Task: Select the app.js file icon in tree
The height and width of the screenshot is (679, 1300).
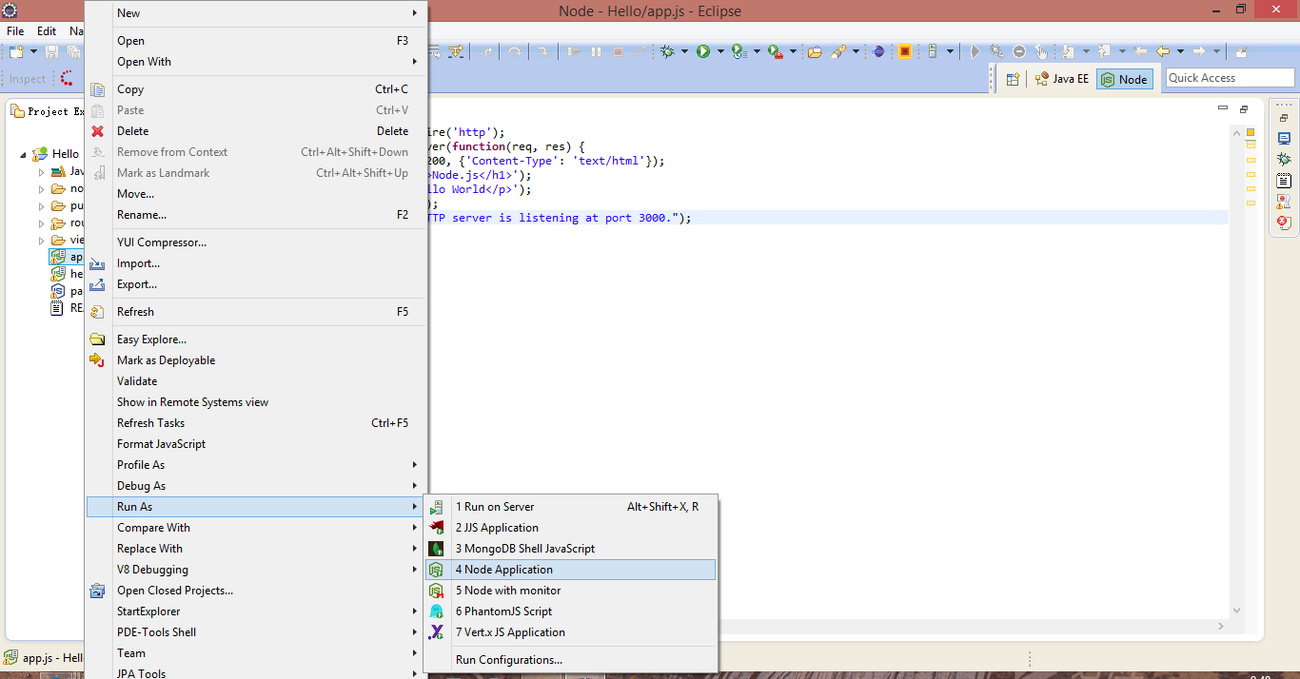Action: pyautogui.click(x=58, y=257)
